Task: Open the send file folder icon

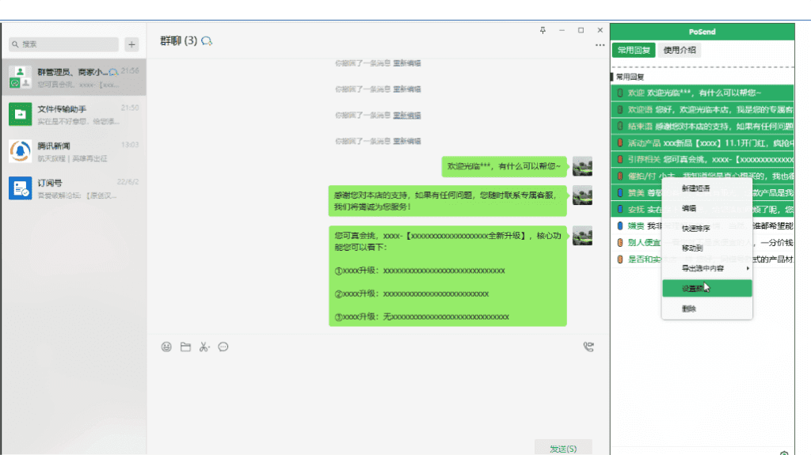Action: [185, 347]
